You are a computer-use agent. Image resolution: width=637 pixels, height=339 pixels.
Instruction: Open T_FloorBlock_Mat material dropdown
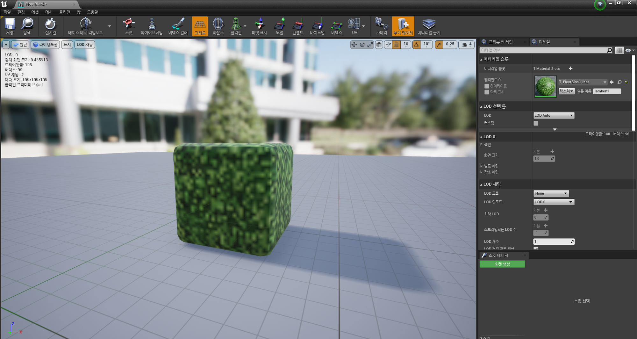pos(583,82)
